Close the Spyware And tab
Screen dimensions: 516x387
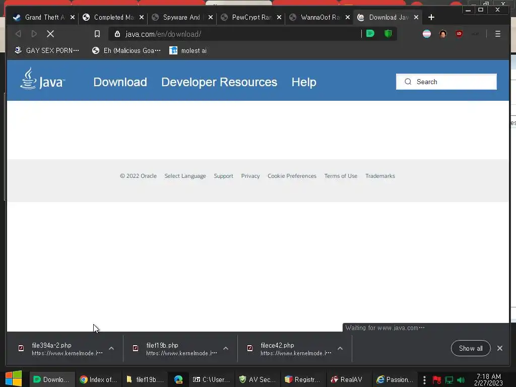click(x=211, y=17)
